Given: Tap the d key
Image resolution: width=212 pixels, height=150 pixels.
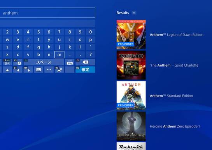Looking at the screenshot, I should (x=18, y=47).
